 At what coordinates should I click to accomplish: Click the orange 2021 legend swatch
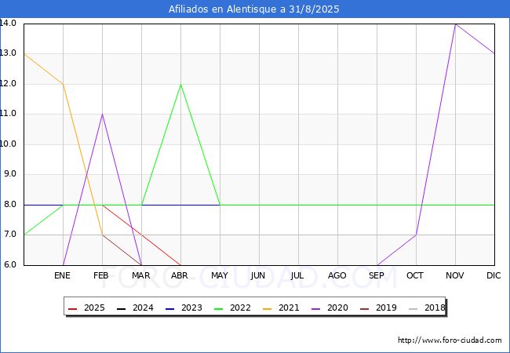[x=267, y=308]
